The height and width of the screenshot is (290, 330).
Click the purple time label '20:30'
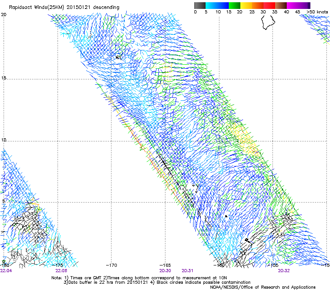pos(165,271)
